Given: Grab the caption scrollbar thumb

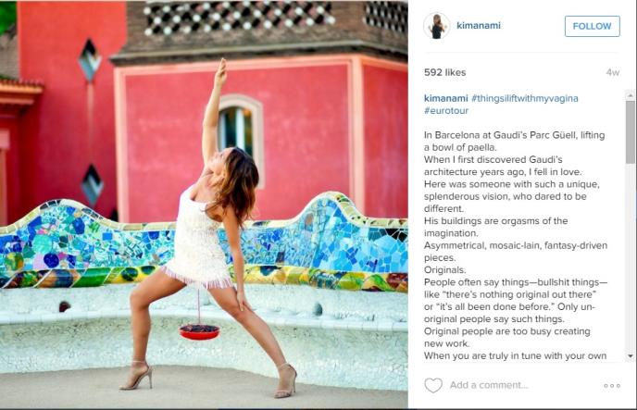Looking at the screenshot, I should [631, 132].
